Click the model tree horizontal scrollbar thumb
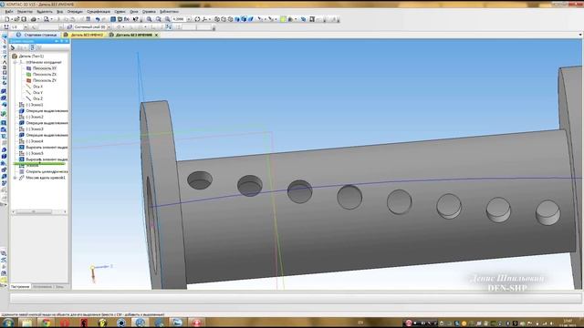 34,212
